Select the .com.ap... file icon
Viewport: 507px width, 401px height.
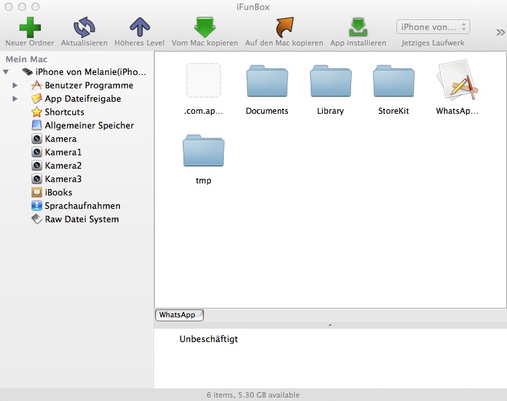[x=204, y=80]
